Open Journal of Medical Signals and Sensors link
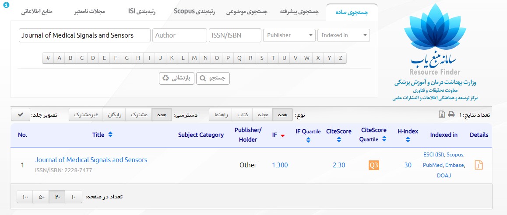 (x=91, y=160)
